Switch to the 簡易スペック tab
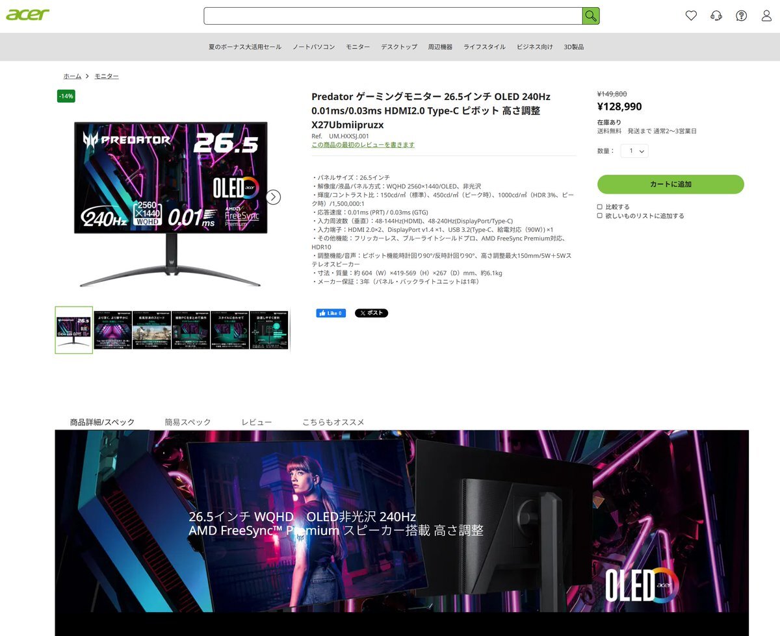 188,422
